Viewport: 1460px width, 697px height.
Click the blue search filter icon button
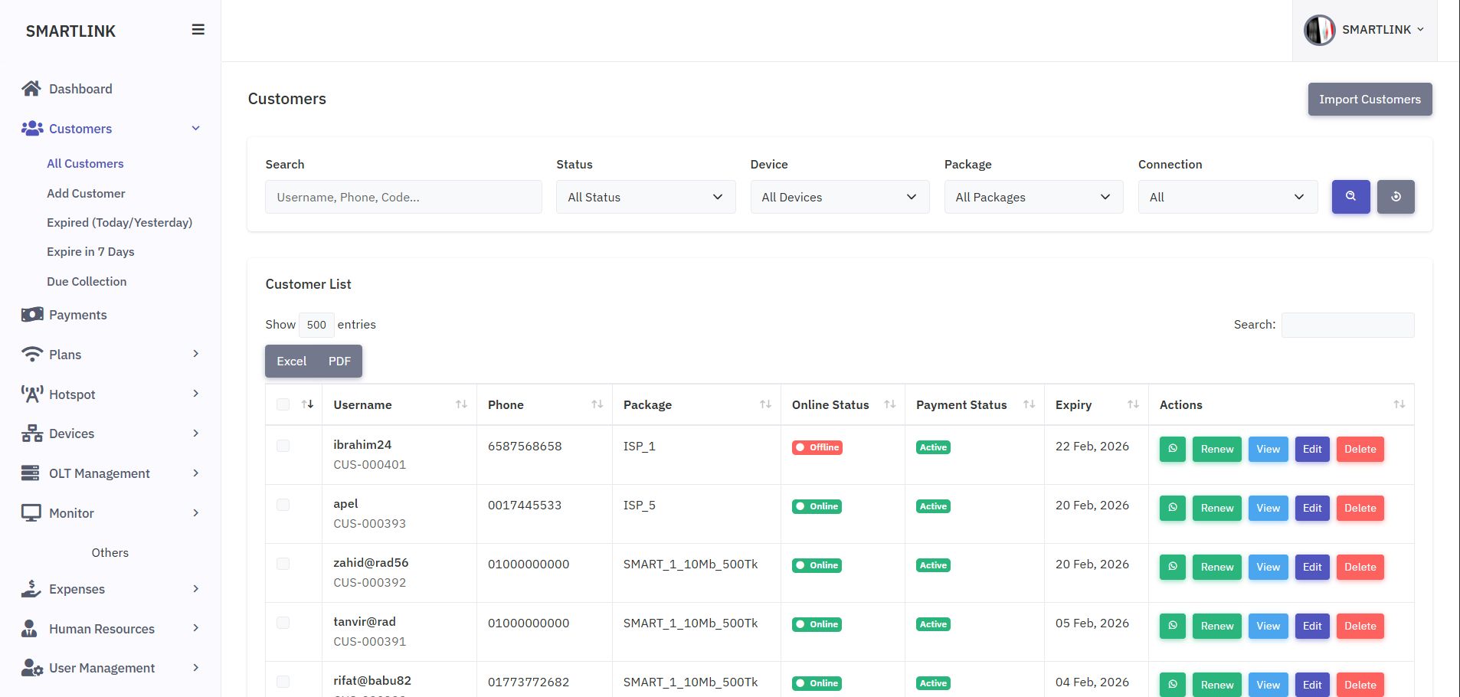[x=1350, y=197]
